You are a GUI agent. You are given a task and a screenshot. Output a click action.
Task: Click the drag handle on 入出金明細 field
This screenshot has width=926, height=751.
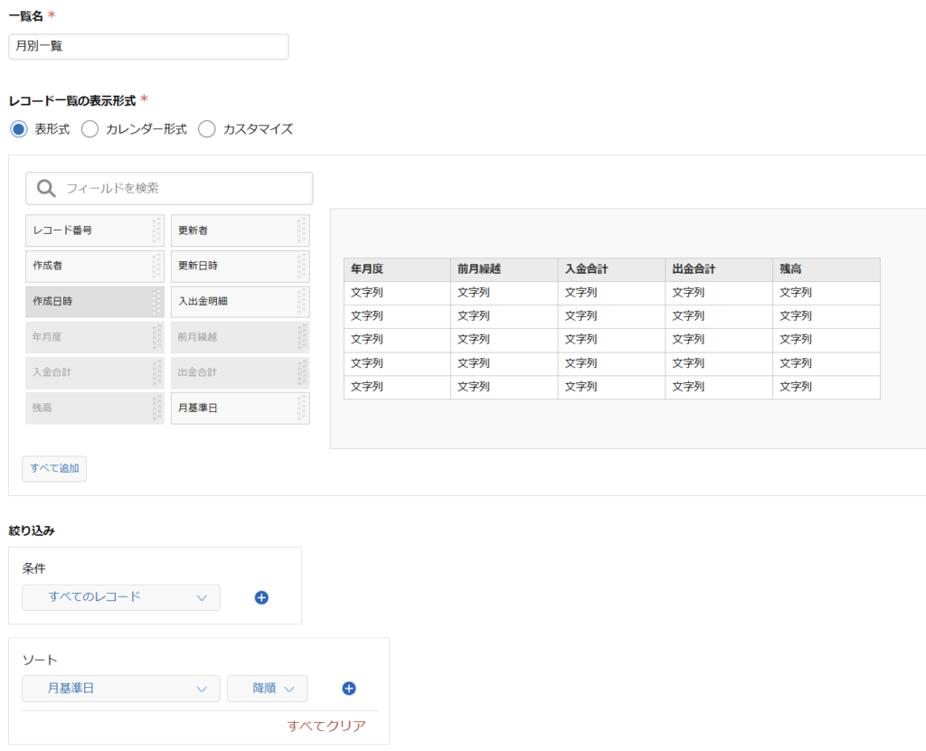(303, 302)
